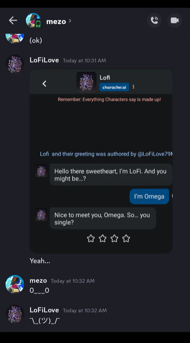Open the three-dot menu beside character.ai badge
Image resolution: width=190 pixels, height=343 pixels.
coord(134,87)
